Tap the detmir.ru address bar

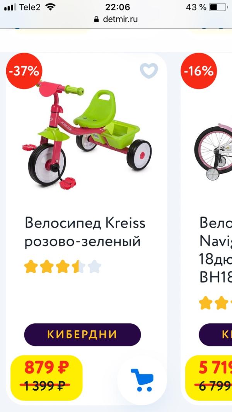point(116,19)
